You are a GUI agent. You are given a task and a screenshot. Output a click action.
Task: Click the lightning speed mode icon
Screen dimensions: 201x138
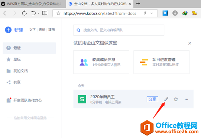point(145,13)
